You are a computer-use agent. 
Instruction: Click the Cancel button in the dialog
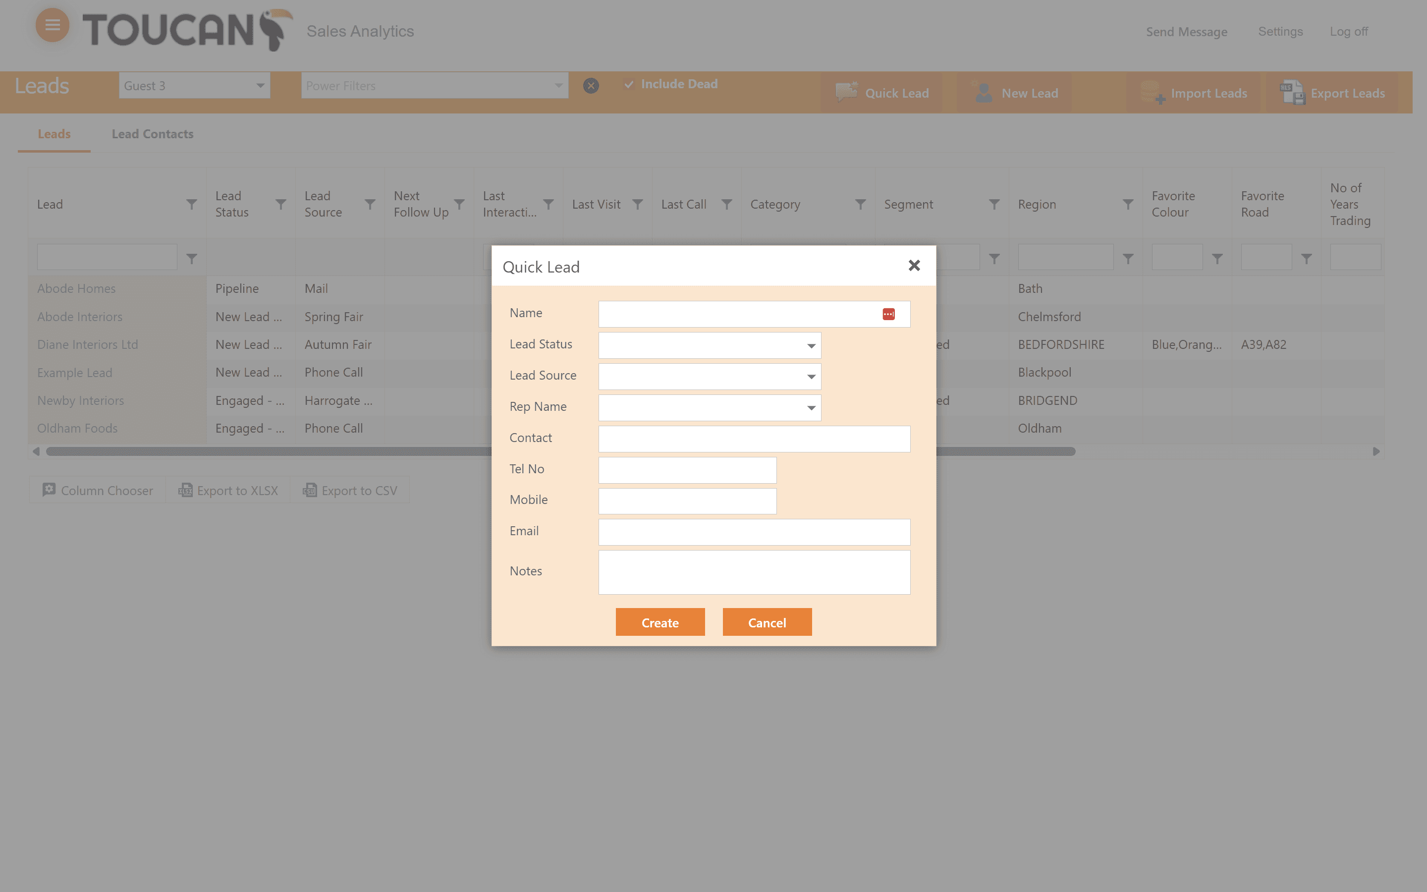click(767, 622)
